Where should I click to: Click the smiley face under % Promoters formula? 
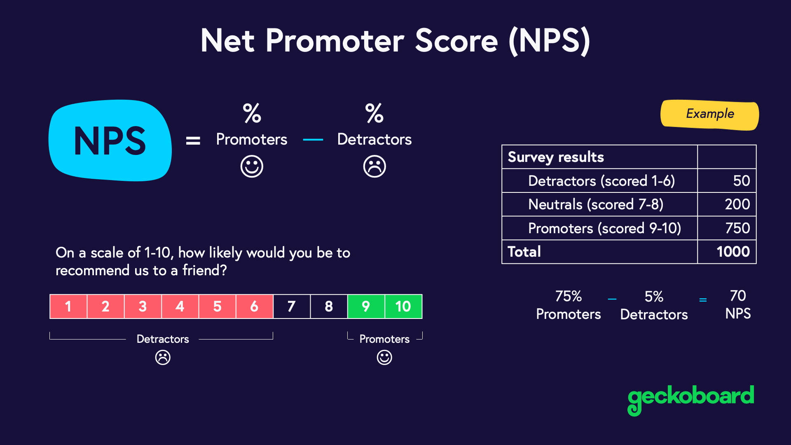click(252, 166)
